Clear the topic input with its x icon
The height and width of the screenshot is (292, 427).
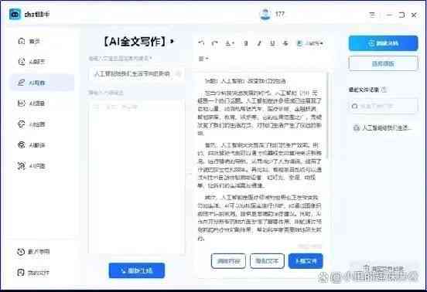pyautogui.click(x=179, y=73)
